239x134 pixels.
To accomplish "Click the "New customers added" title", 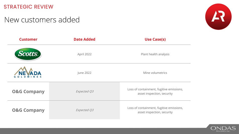I will point(42,20).
